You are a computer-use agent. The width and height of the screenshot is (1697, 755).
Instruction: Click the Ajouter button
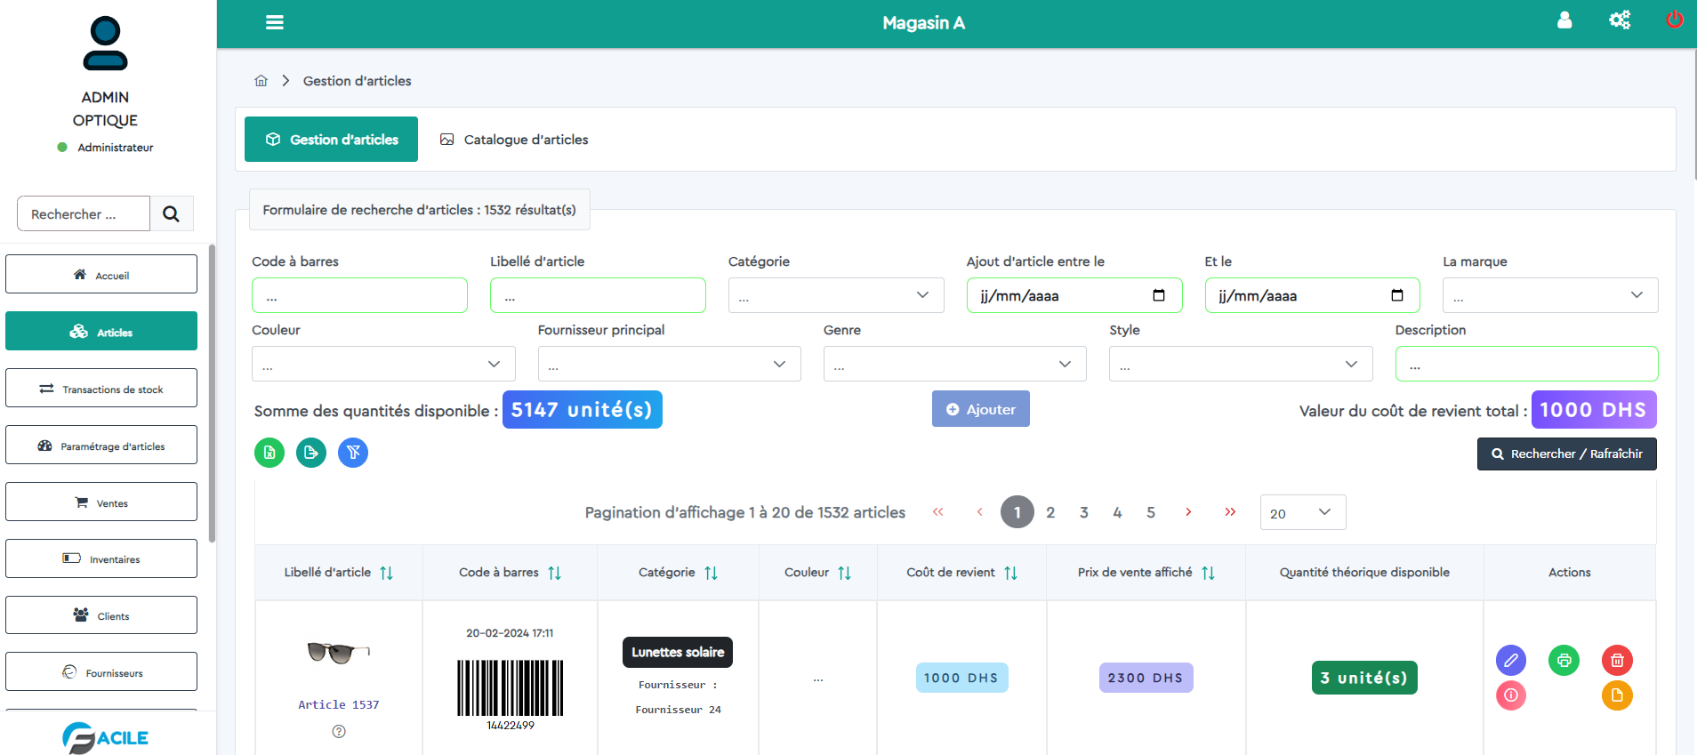tap(980, 409)
